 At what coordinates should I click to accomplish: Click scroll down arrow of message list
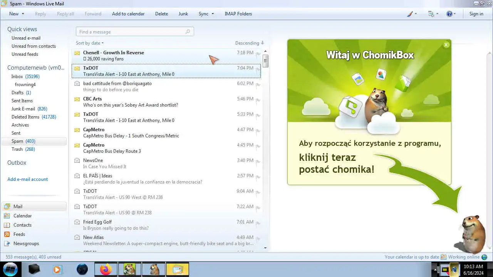(265, 248)
